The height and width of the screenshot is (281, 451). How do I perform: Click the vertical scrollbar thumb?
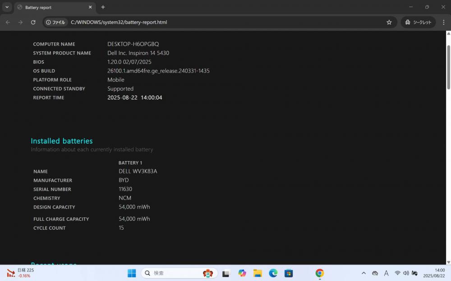(x=448, y=67)
